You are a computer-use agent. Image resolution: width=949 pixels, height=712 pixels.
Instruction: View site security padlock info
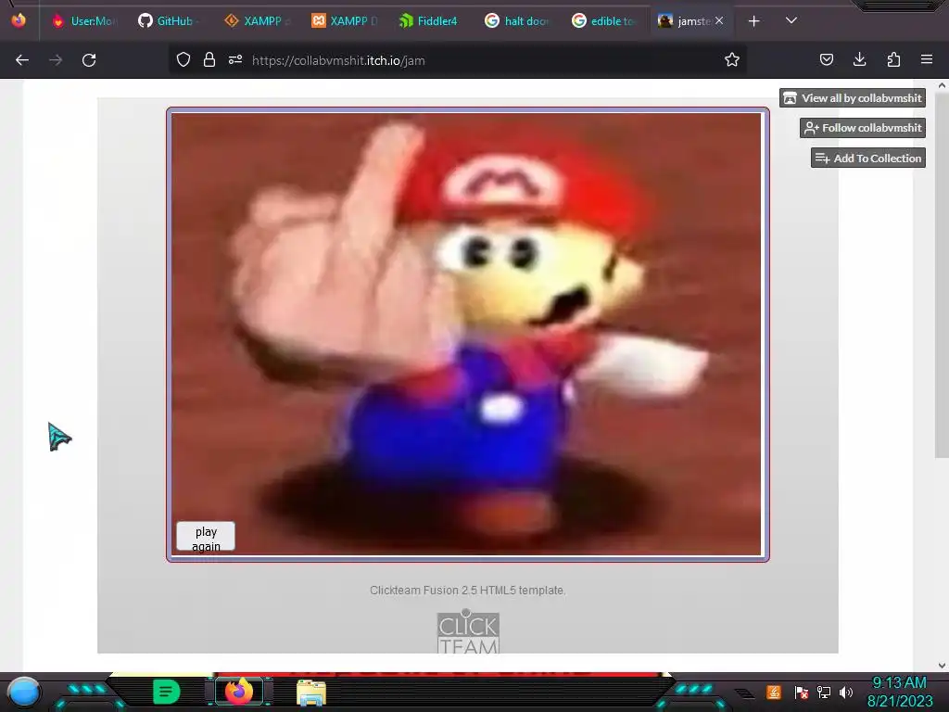(209, 59)
